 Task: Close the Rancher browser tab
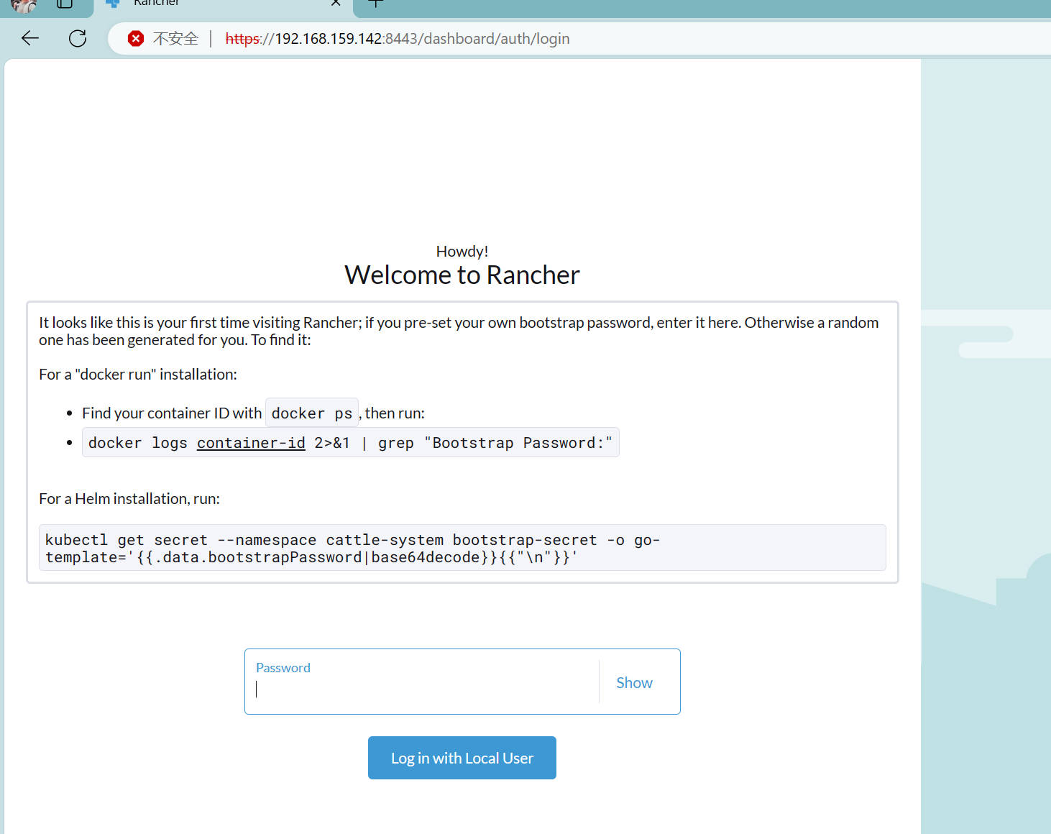[x=336, y=3]
